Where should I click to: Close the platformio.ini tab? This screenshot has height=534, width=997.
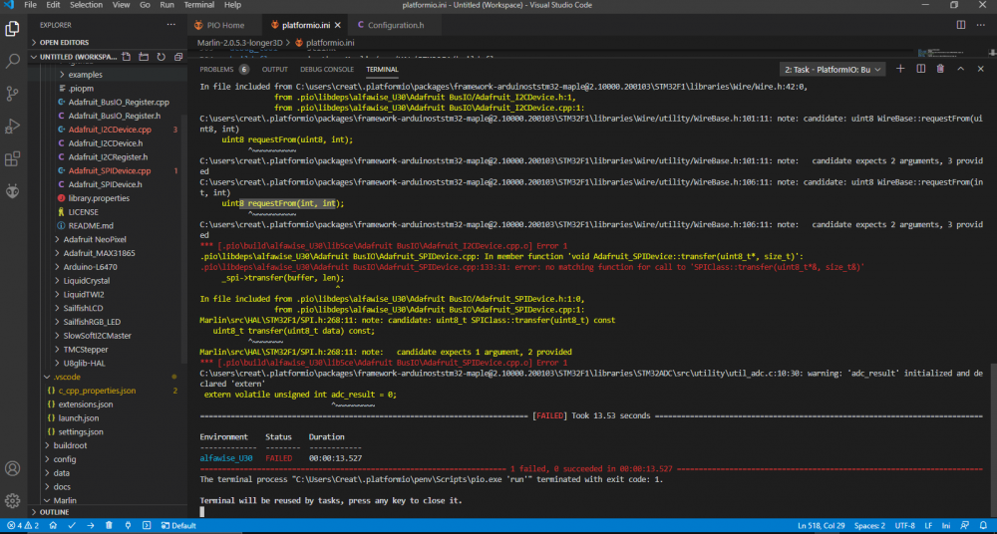pos(338,26)
